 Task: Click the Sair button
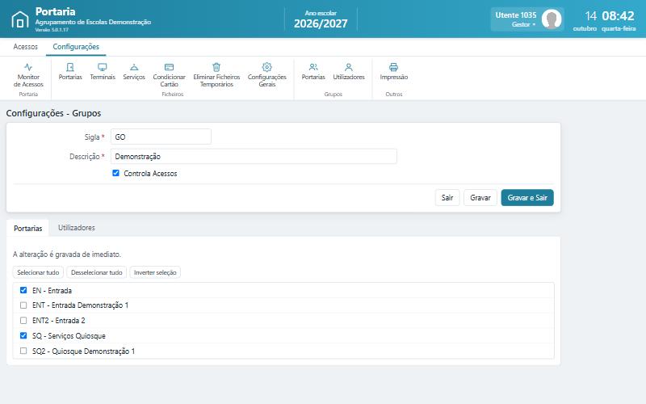click(x=447, y=197)
